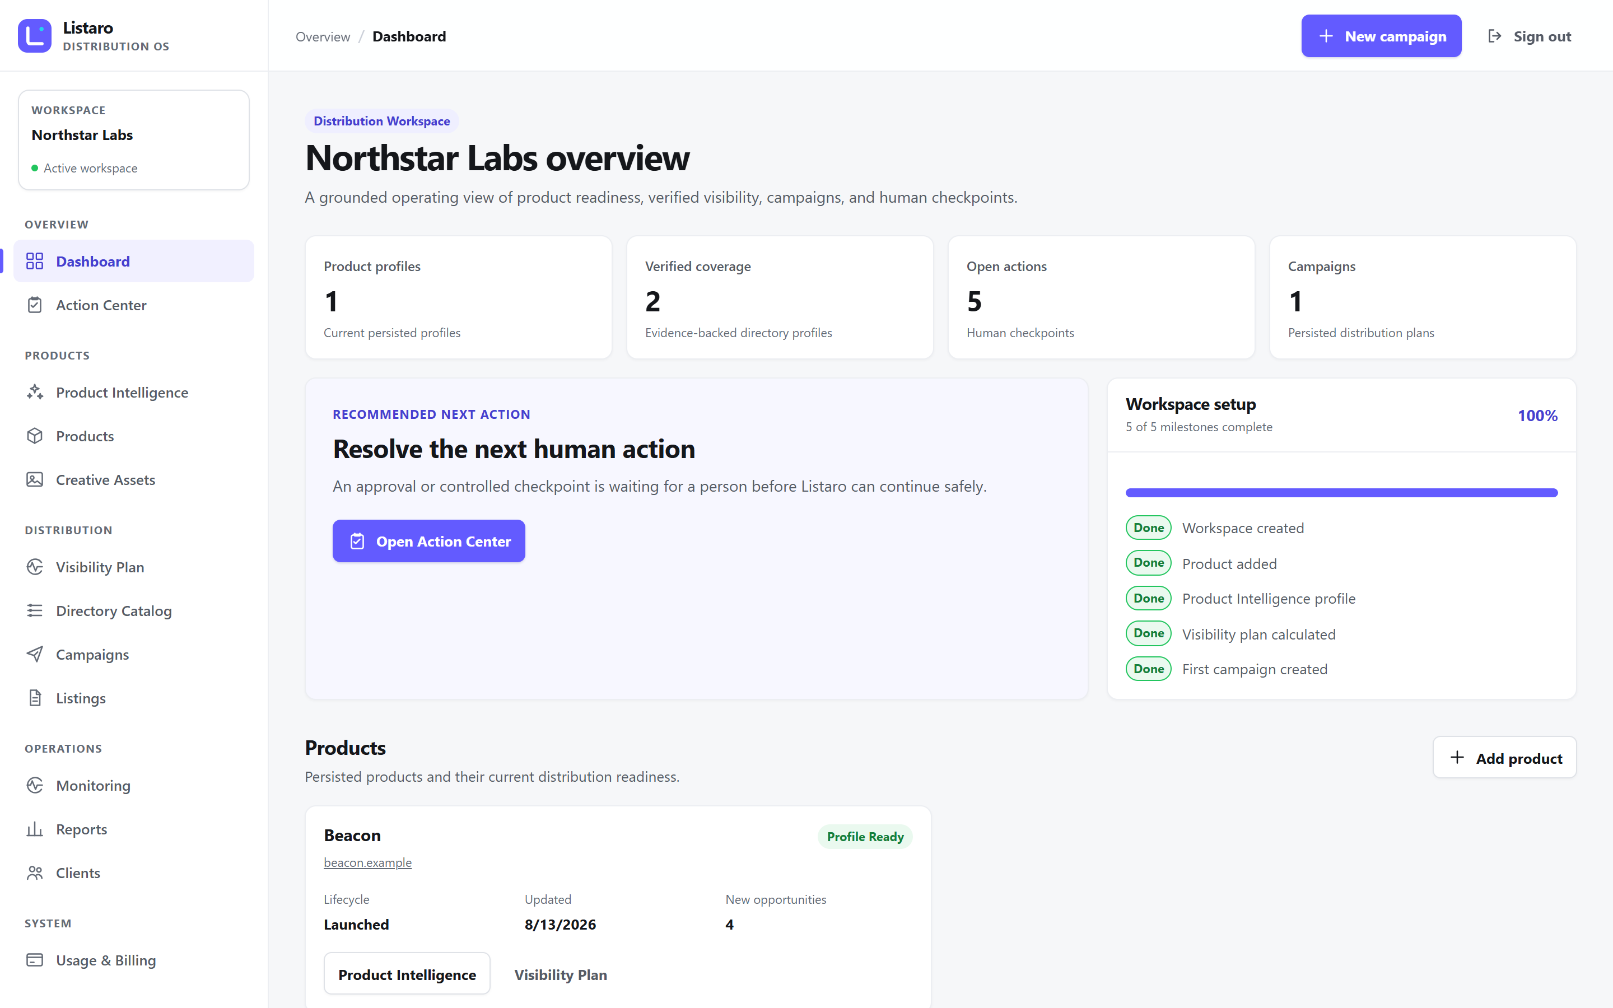Click the Reports bar-chart icon
The height and width of the screenshot is (1008, 1613).
[35, 829]
